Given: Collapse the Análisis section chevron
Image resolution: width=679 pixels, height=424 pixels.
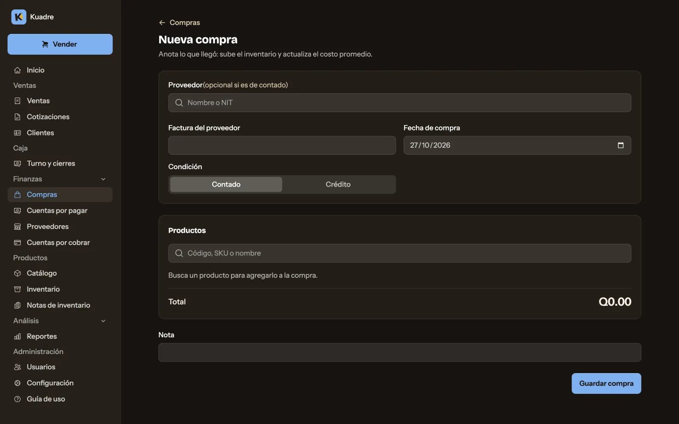Looking at the screenshot, I should tap(103, 321).
